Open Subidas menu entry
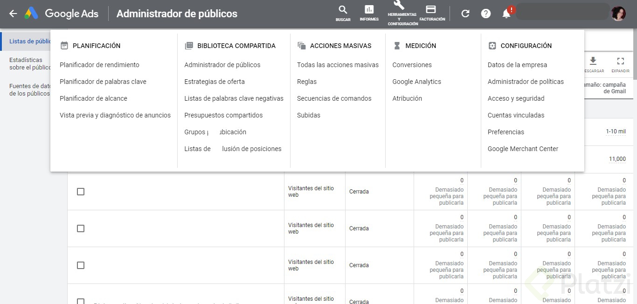The height and width of the screenshot is (304, 637). click(x=309, y=115)
